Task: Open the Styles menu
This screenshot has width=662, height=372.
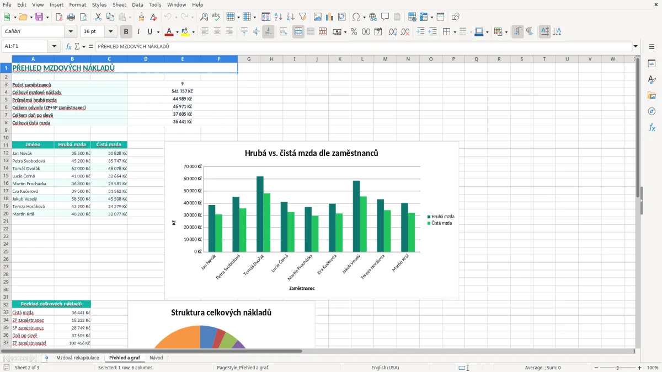Action: (x=99, y=4)
